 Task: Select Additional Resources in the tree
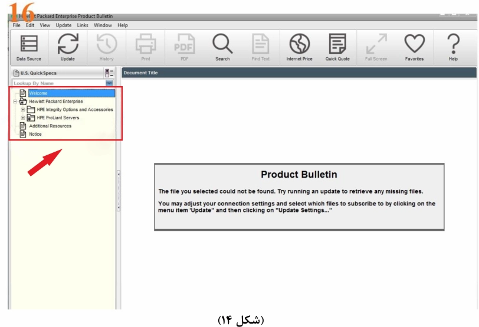[x=50, y=126]
